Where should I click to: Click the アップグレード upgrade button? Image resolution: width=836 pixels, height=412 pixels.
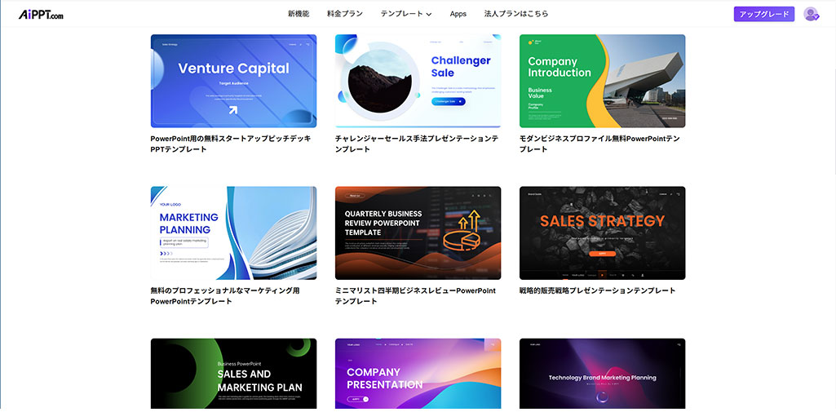click(x=763, y=14)
